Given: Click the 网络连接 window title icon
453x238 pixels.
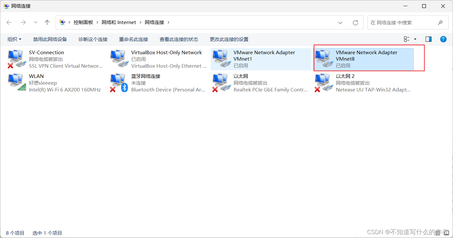Looking at the screenshot, I should click(x=6, y=6).
